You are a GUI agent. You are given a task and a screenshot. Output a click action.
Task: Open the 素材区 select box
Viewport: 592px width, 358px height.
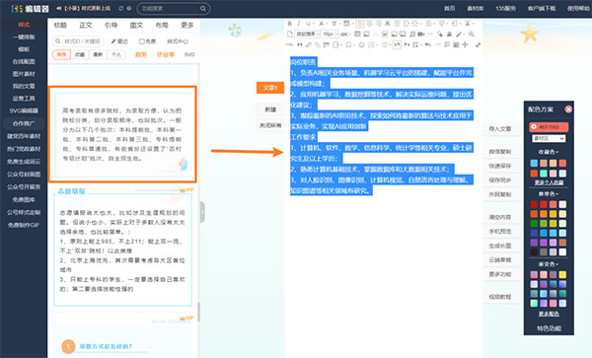(x=549, y=138)
